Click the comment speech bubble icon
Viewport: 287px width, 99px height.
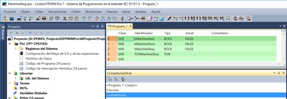tap(228, 18)
